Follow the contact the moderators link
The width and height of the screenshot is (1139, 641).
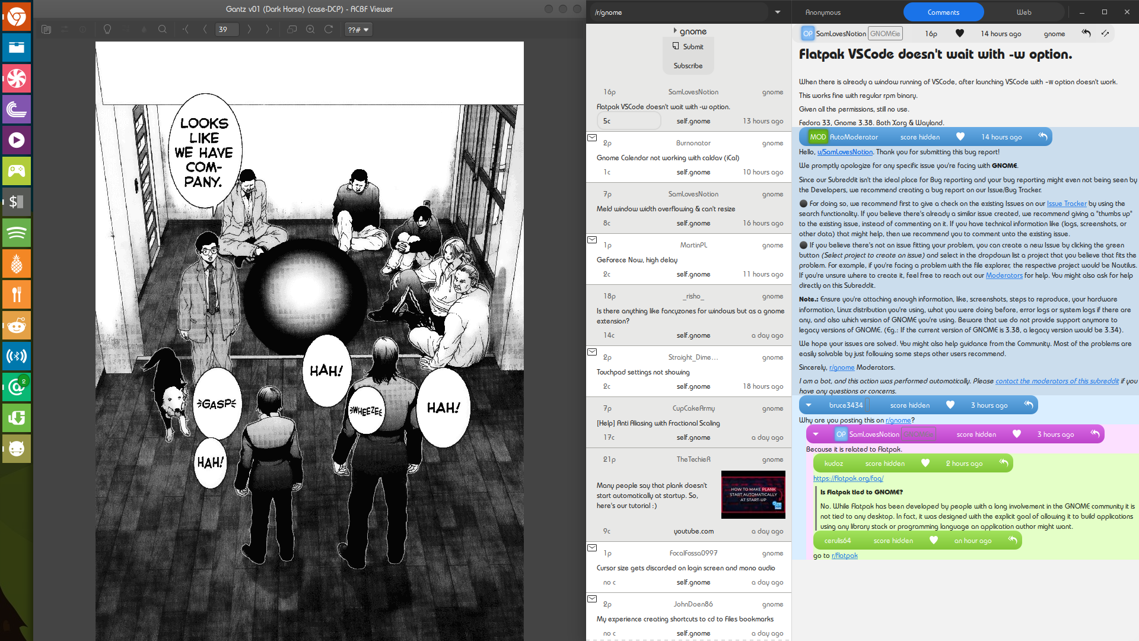(1057, 381)
